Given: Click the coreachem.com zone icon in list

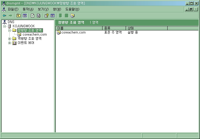Looking at the screenshot, I should pyautogui.click(x=59, y=32).
